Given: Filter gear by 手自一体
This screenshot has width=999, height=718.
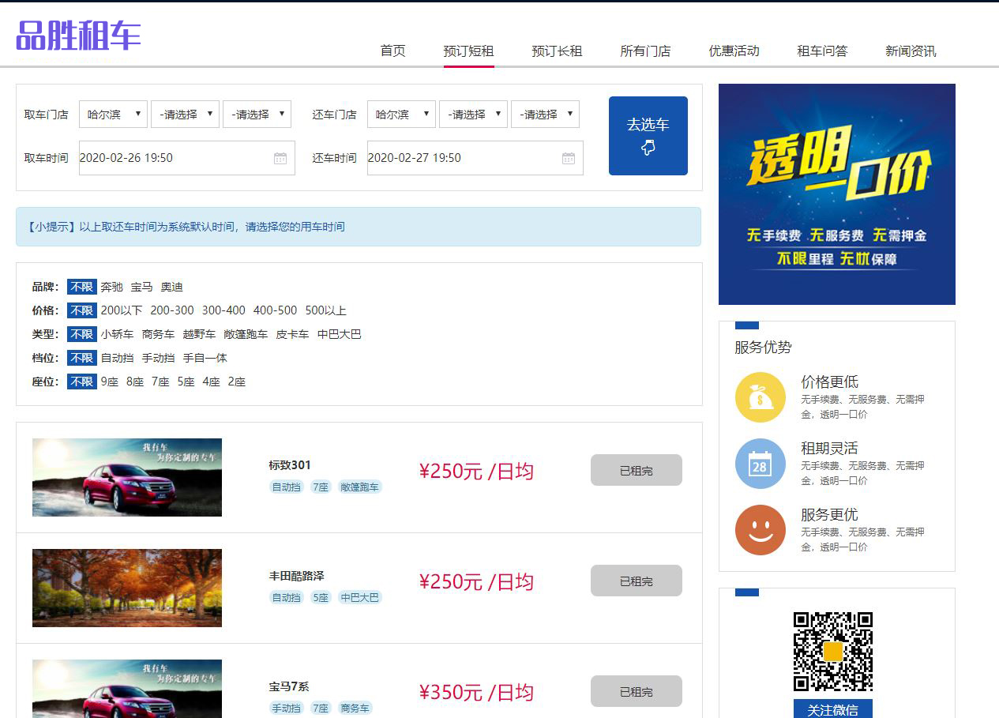Looking at the screenshot, I should click(x=205, y=358).
